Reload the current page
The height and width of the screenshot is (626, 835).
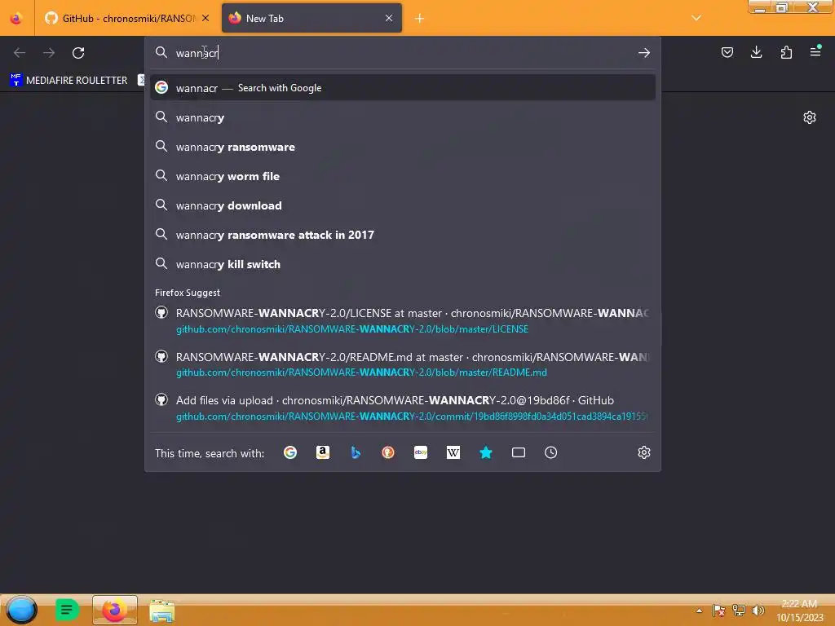pyautogui.click(x=78, y=53)
